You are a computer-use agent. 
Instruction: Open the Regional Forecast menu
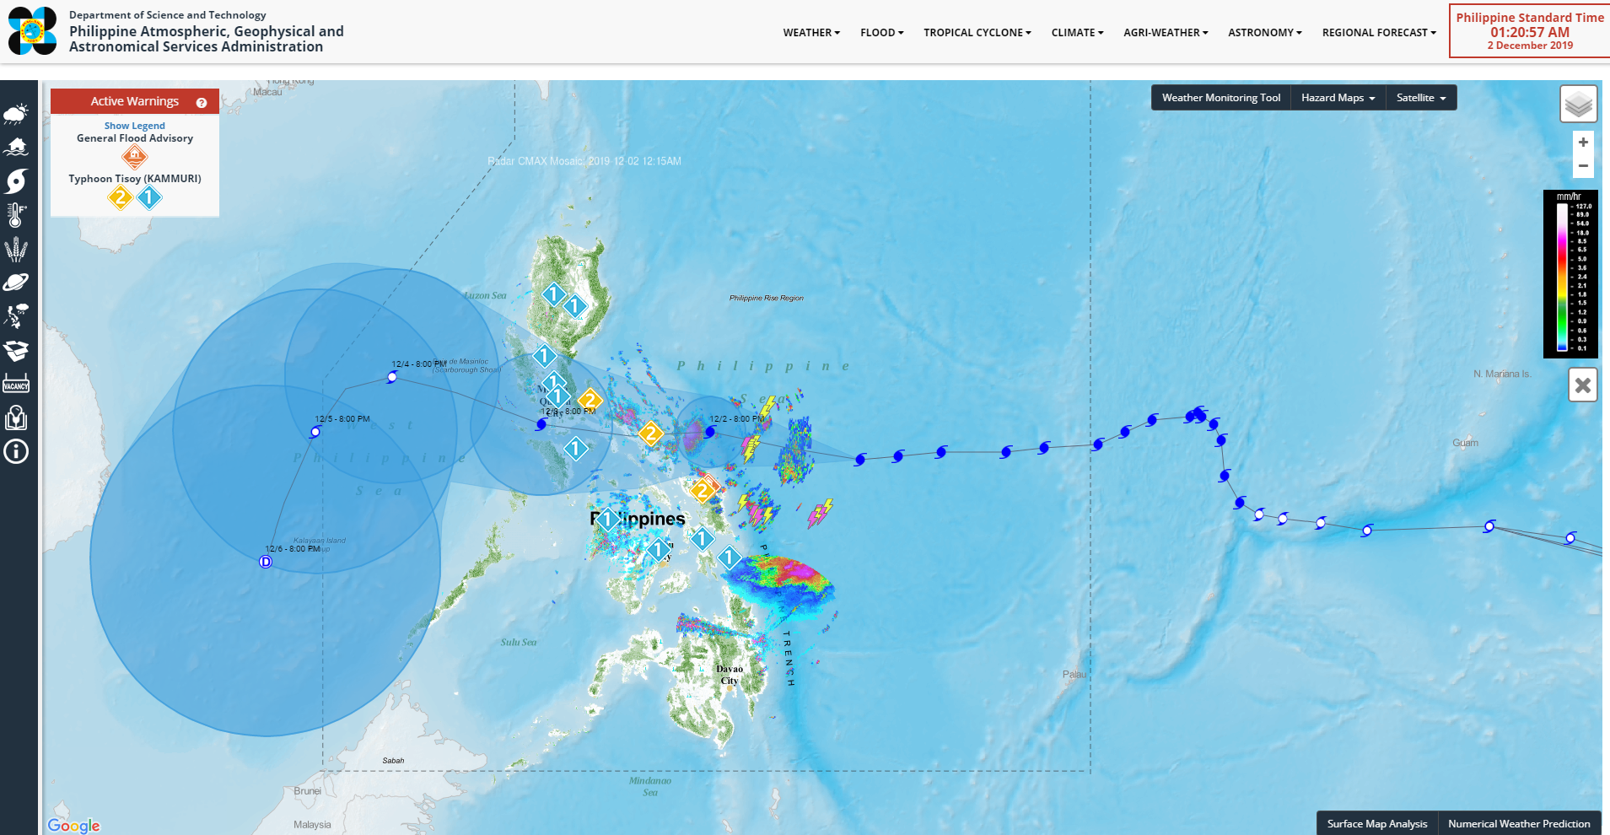pos(1379,33)
